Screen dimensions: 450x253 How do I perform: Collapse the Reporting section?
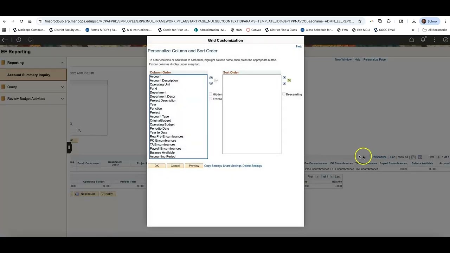click(62, 63)
